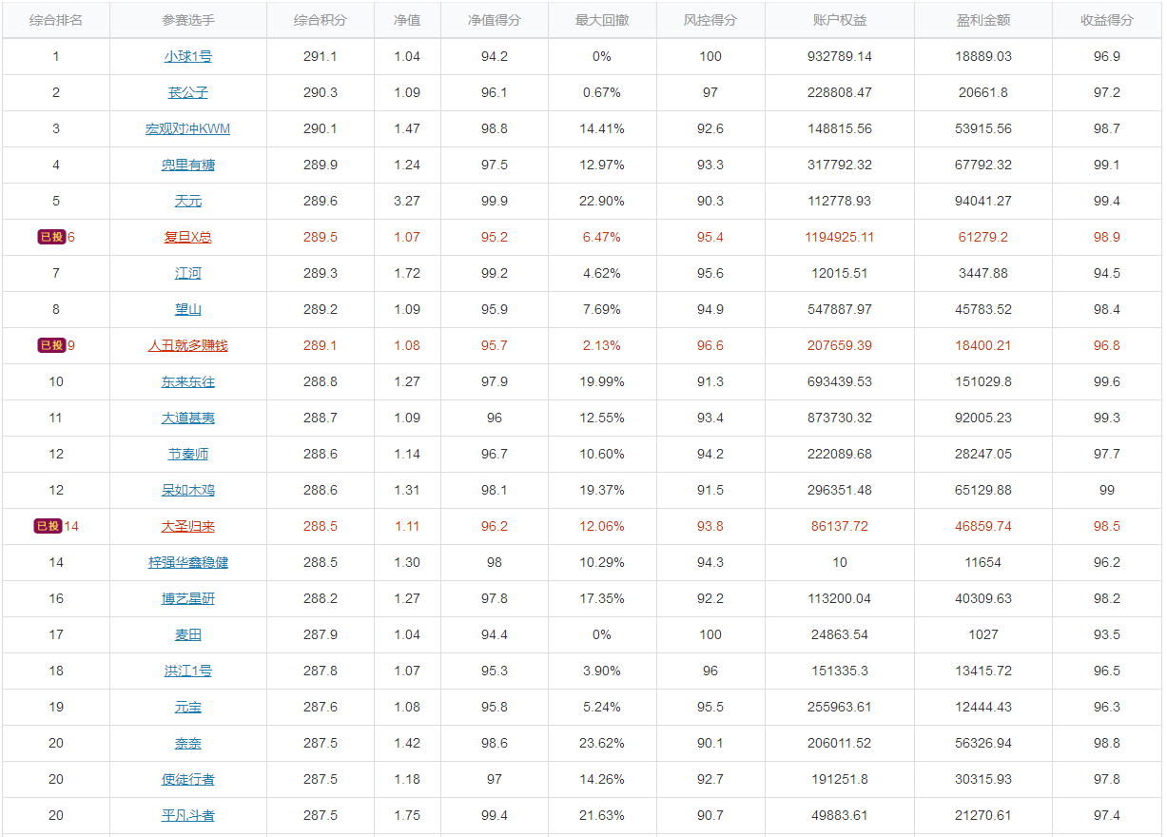Click the 最大回撤 column header
Viewport: 1167px width, 837px height.
(x=601, y=20)
